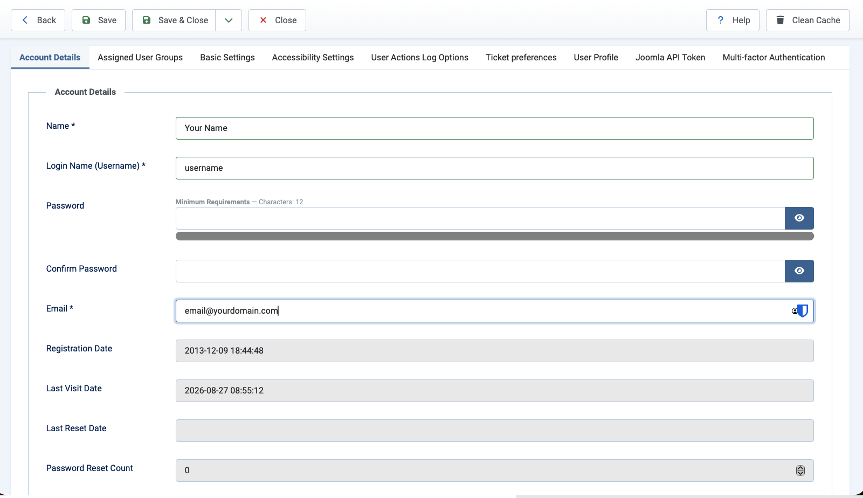Click the Save & Close button
Image resolution: width=863 pixels, height=498 pixels.
pos(174,20)
